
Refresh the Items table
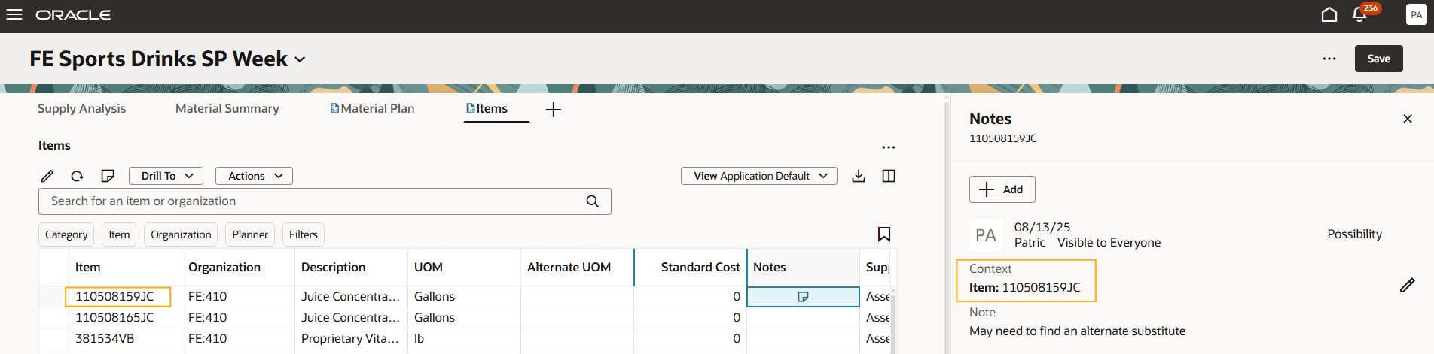pyautogui.click(x=77, y=176)
